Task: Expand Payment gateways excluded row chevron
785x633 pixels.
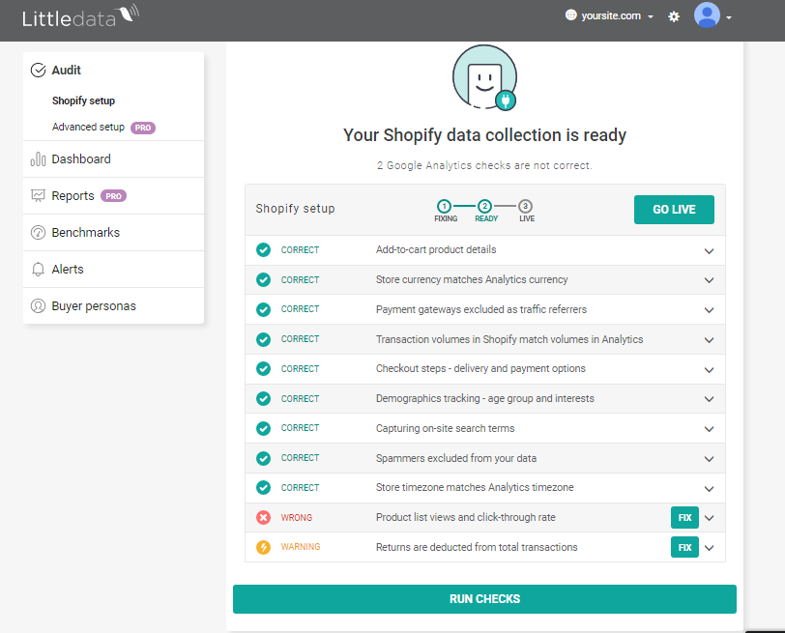Action: coord(709,310)
